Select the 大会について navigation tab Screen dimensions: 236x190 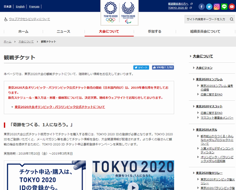pos(109,32)
